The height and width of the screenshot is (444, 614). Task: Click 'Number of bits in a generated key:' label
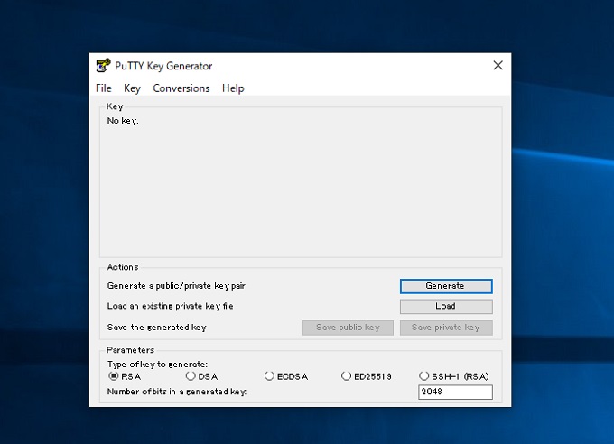pyautogui.click(x=177, y=392)
